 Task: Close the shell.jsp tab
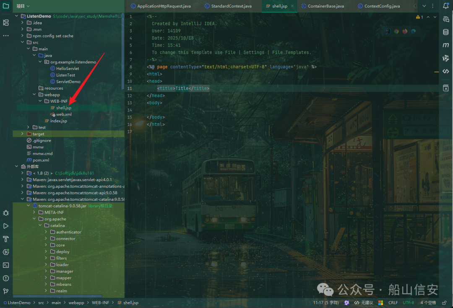292,6
